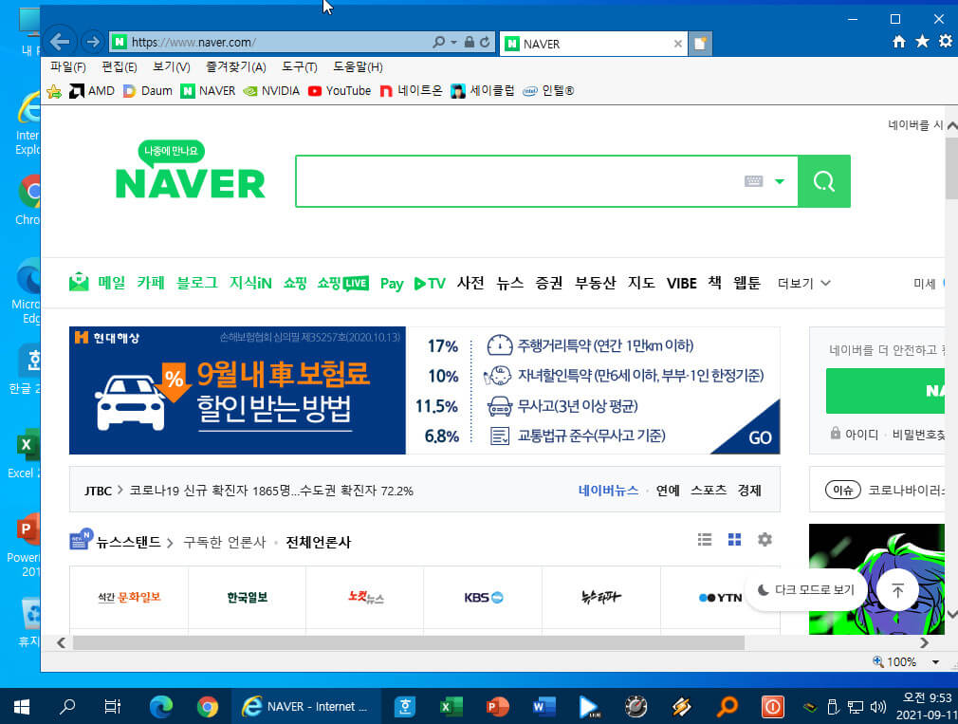Open the 도구(T) menu
The height and width of the screenshot is (724, 958).
pos(300,67)
